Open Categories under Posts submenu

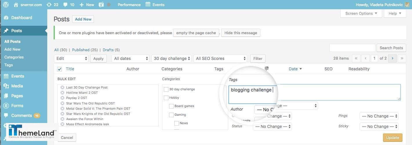coord(14,57)
